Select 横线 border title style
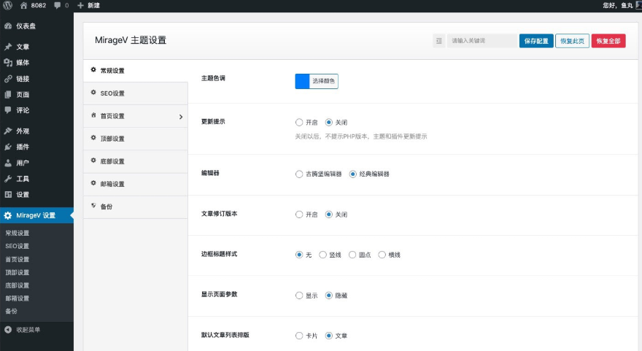642x351 pixels. click(x=382, y=255)
